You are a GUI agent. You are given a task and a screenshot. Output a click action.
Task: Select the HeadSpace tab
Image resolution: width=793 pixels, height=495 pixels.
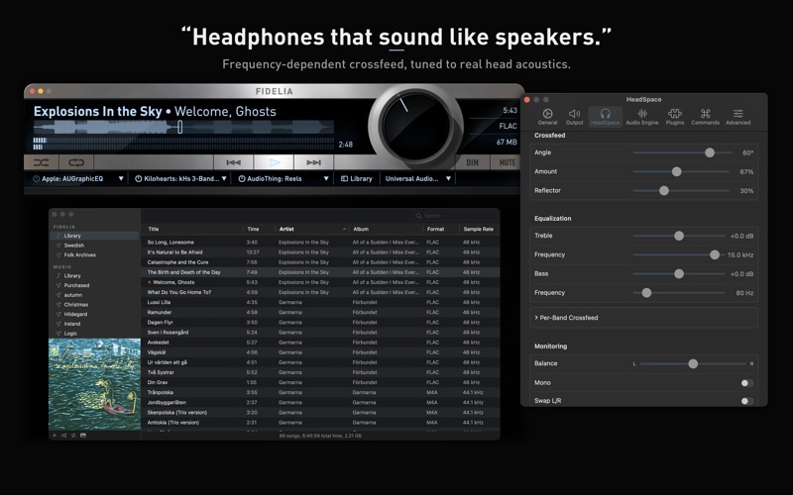605,117
